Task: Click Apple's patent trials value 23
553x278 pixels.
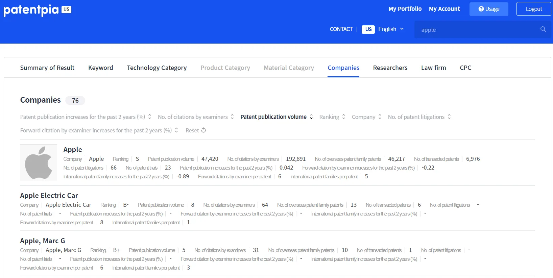Action: click(x=168, y=168)
